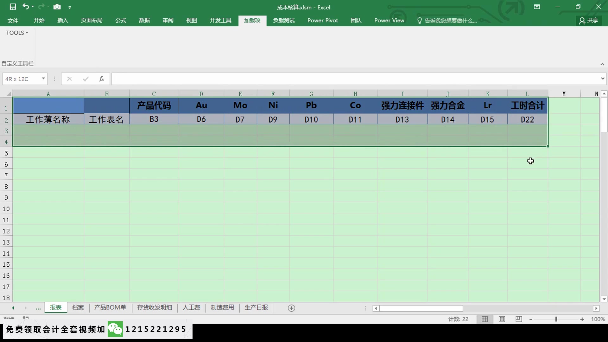
Task: Click the 工作薄名称 cell
Action: click(48, 119)
